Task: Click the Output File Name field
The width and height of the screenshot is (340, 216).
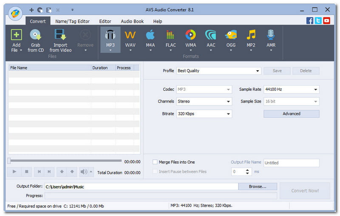Action: click(291, 163)
